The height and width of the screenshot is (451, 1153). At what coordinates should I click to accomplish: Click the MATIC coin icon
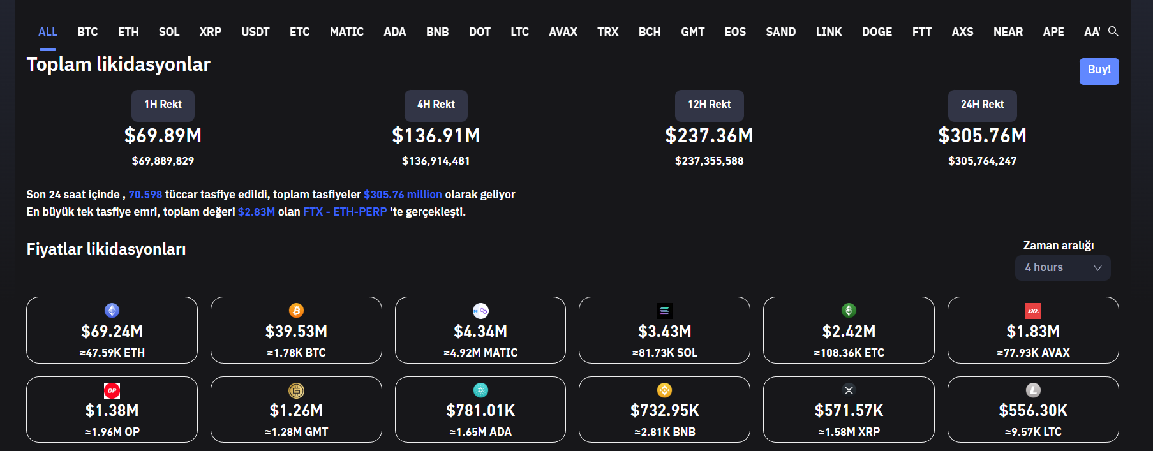(x=480, y=311)
